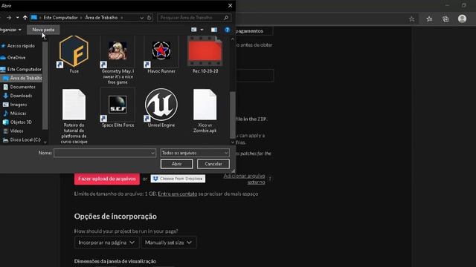Open Objetos 3D in navigation pane
476x267 pixels.
point(21,122)
